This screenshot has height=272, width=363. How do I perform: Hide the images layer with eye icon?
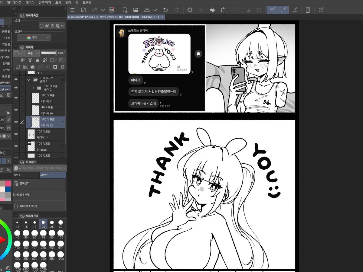tap(16, 146)
